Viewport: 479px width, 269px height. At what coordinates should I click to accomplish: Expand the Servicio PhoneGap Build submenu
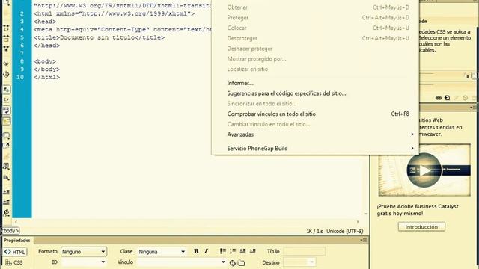pyautogui.click(x=314, y=148)
